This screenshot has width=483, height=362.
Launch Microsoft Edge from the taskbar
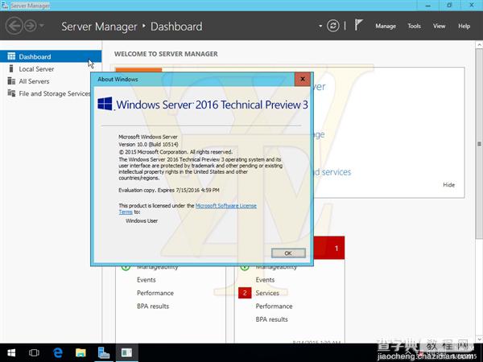[58, 353]
